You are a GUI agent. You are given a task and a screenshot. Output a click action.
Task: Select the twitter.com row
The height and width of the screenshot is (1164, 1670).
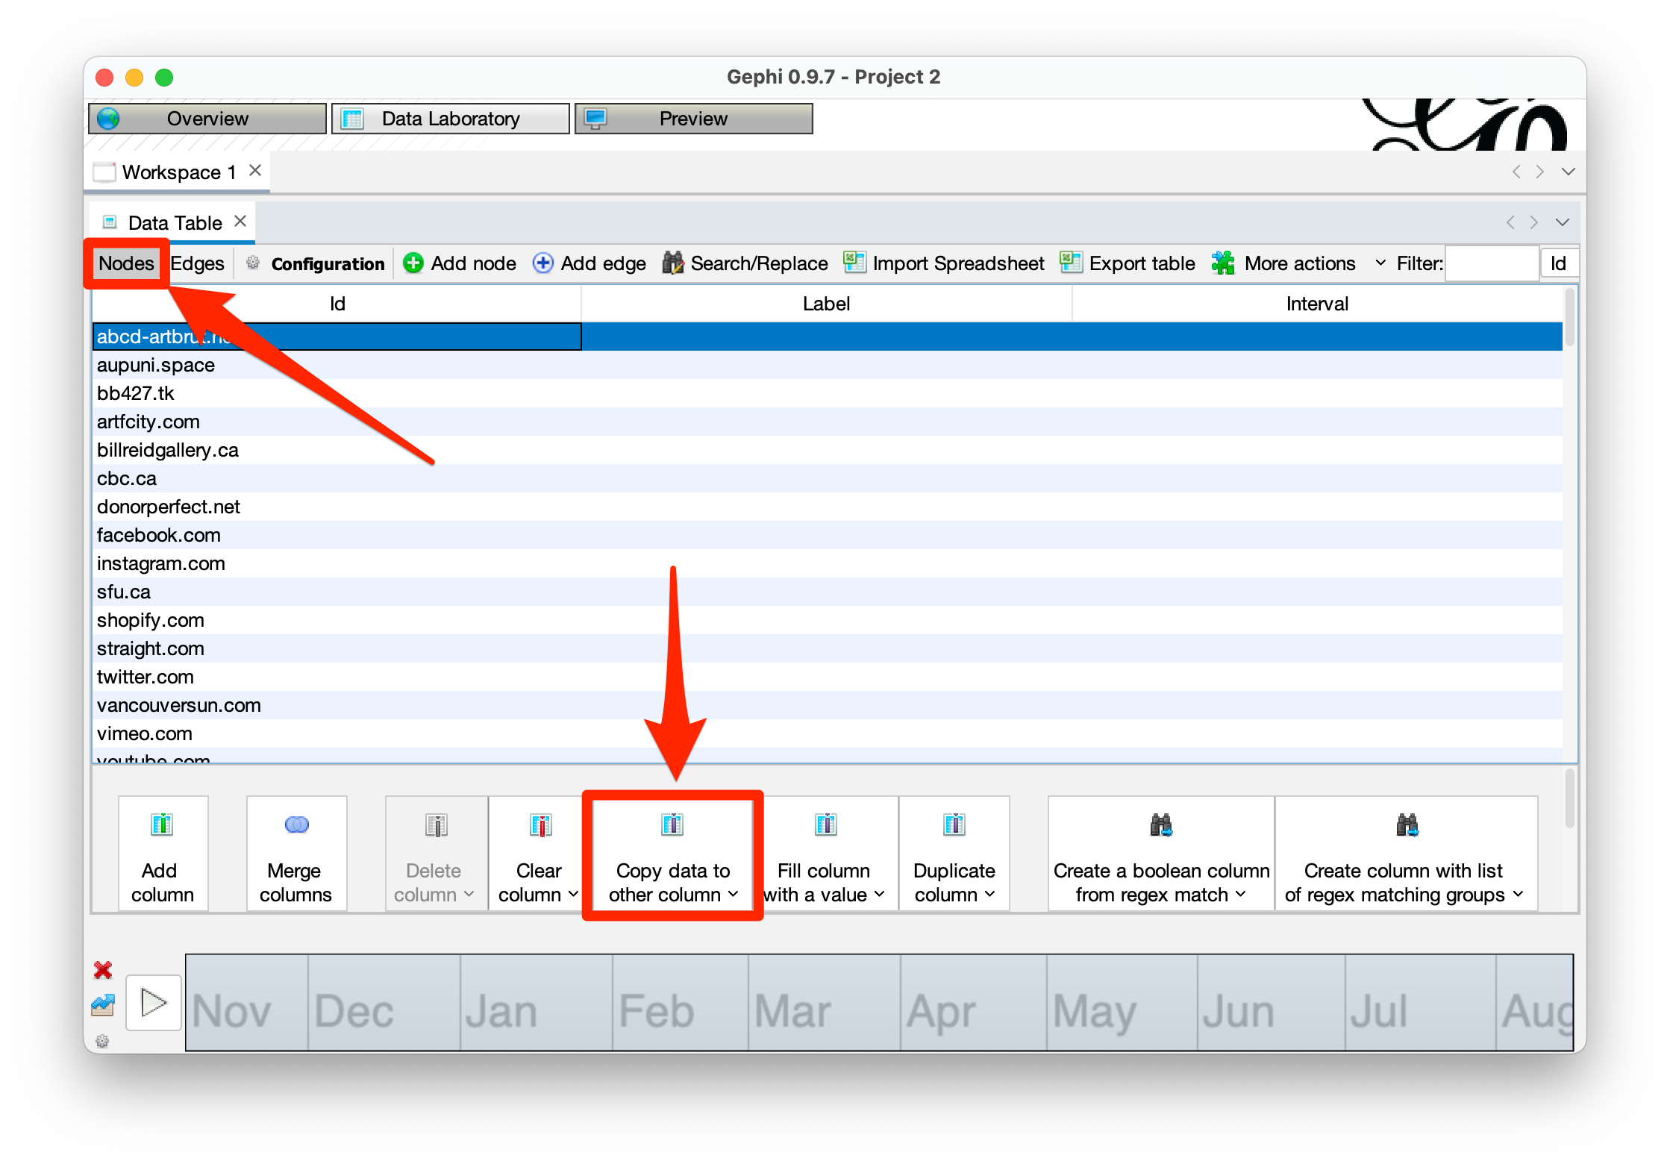click(828, 677)
